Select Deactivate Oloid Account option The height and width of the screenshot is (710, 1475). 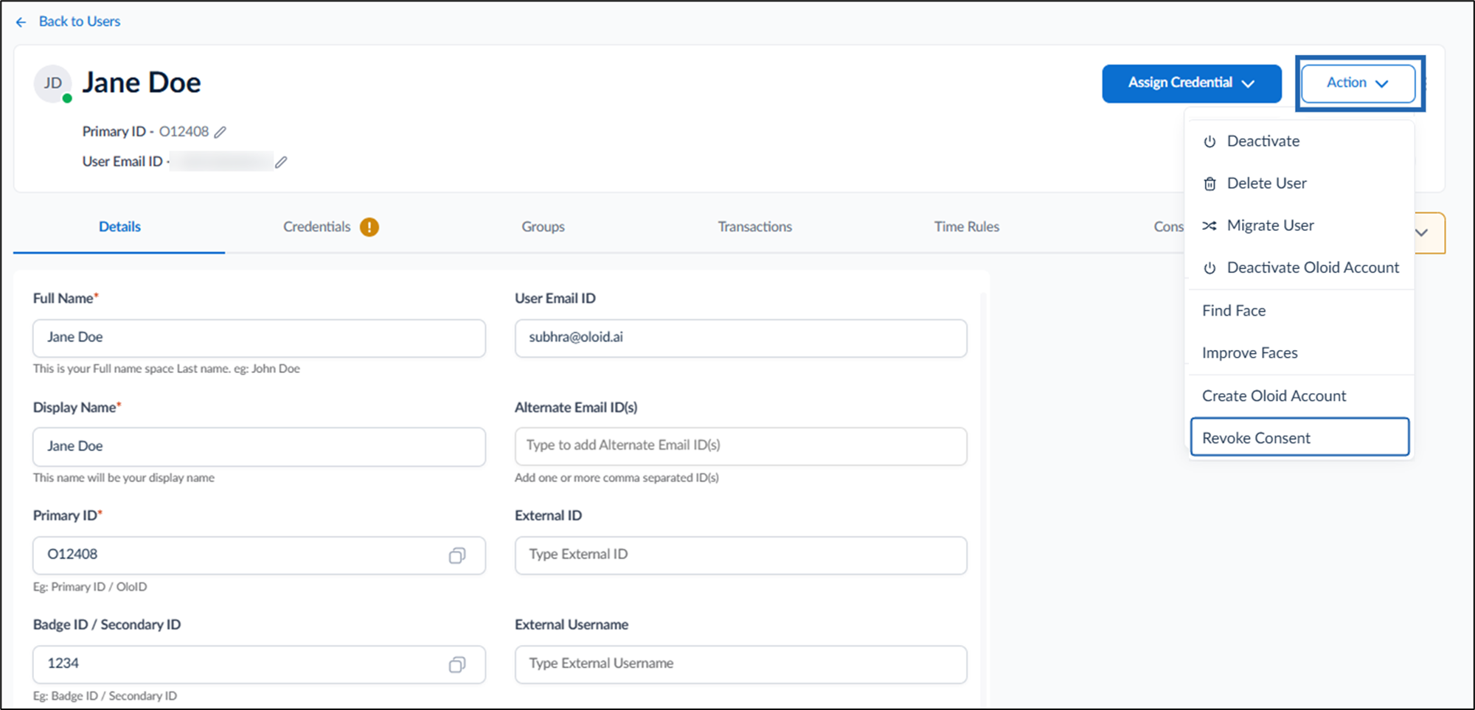click(1299, 268)
